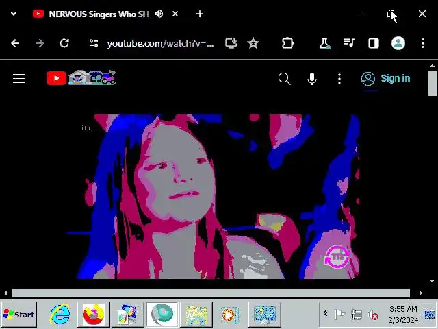Viewport: 438px width, 329px height.
Task: Click the channel watermark in video
Action: (337, 257)
